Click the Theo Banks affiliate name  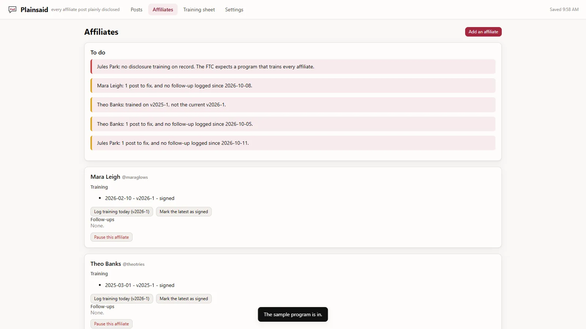click(106, 264)
